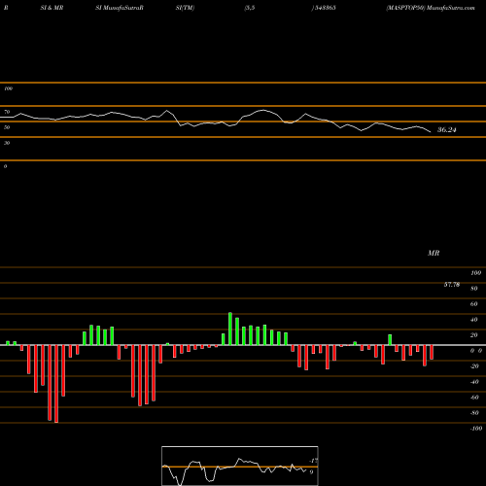Click the histogram axis label 40
The width and height of the screenshot is (486, 486).
click(x=474, y=320)
